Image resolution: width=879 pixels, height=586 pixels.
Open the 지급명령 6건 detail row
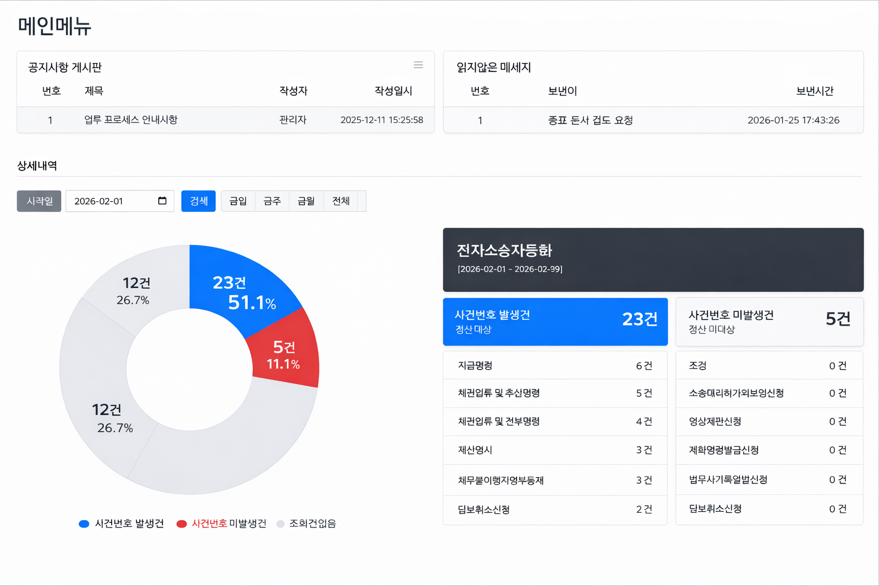tap(555, 365)
